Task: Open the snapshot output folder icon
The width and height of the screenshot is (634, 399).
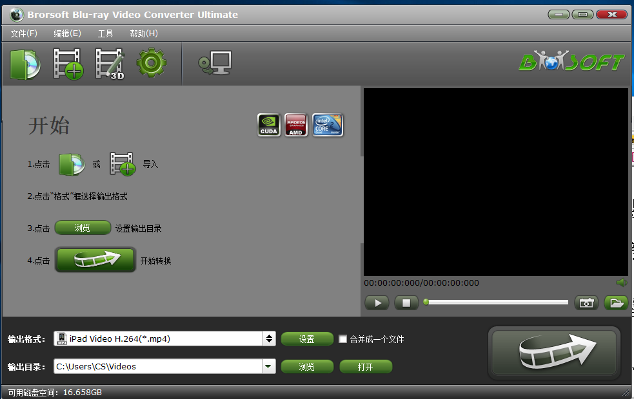Action: (x=616, y=302)
